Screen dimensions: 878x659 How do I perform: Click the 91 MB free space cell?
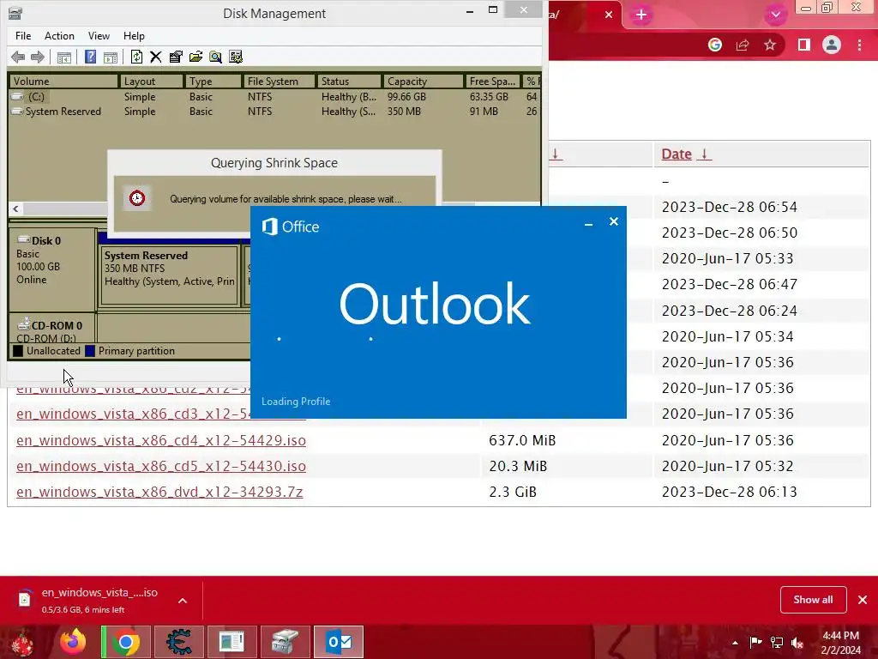[484, 112]
